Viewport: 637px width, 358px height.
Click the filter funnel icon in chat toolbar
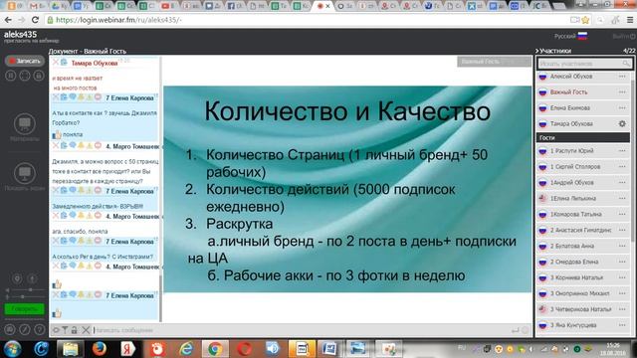65,330
